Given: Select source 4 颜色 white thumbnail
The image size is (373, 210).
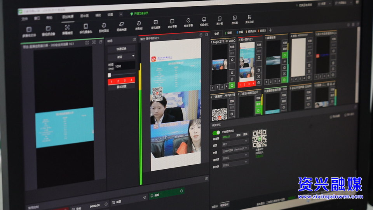Looking at the screenshot, I should tap(298, 58).
